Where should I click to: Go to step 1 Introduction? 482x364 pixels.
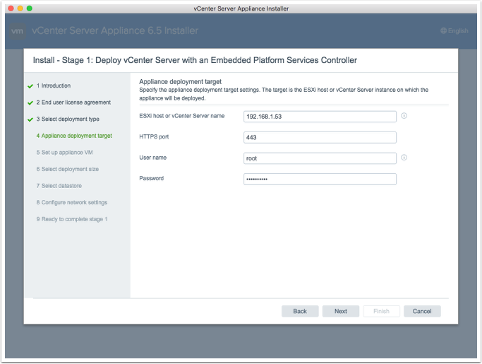pos(56,86)
